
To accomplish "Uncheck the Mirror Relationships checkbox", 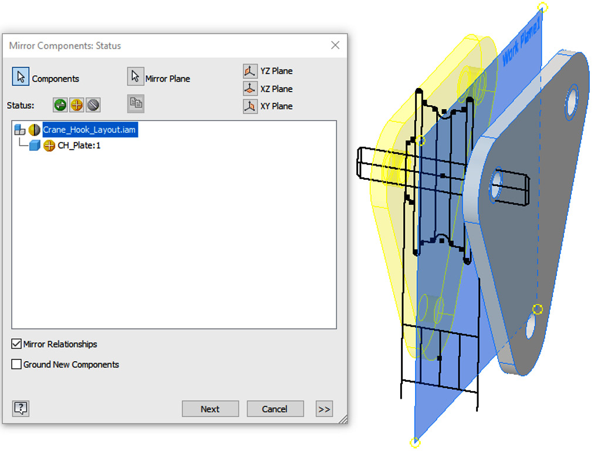I will pyautogui.click(x=16, y=344).
